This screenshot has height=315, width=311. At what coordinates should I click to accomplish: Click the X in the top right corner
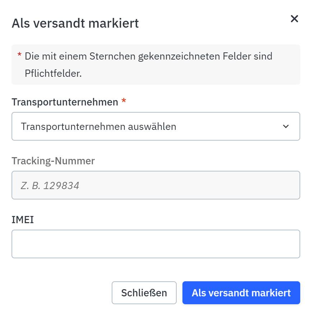pyautogui.click(x=294, y=19)
